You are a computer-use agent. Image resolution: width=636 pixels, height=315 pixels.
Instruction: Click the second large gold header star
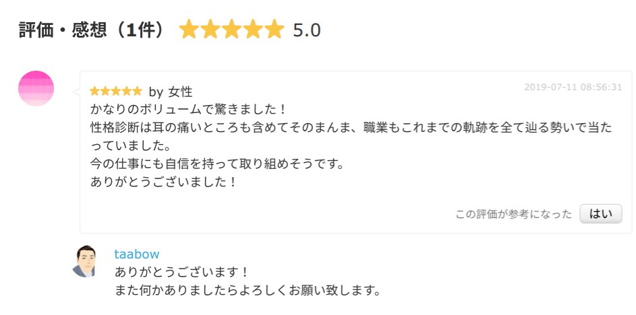pyautogui.click(x=210, y=29)
